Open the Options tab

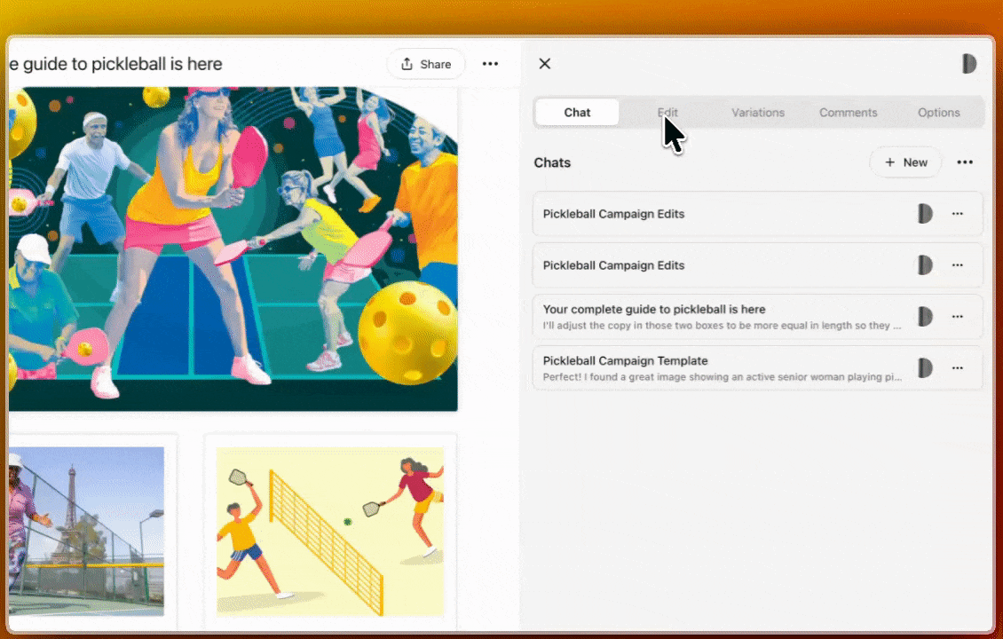click(x=938, y=112)
